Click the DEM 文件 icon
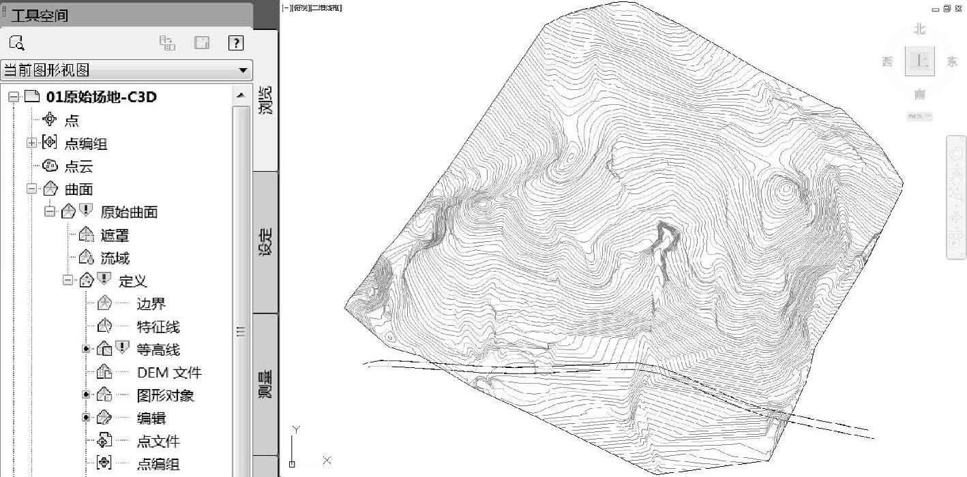This screenshot has height=477, width=967. click(x=104, y=372)
